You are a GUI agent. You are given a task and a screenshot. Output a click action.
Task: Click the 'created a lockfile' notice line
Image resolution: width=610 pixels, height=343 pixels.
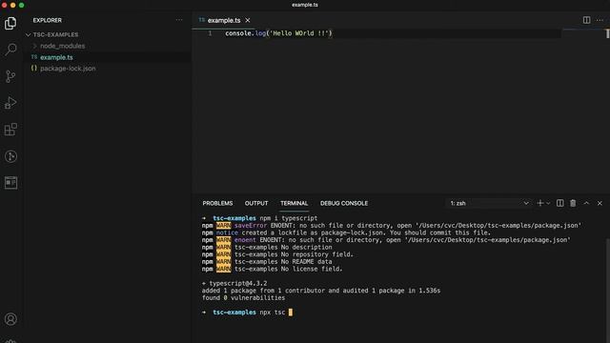coord(346,232)
